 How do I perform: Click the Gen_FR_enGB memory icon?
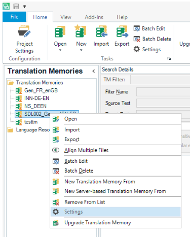pos(19,91)
